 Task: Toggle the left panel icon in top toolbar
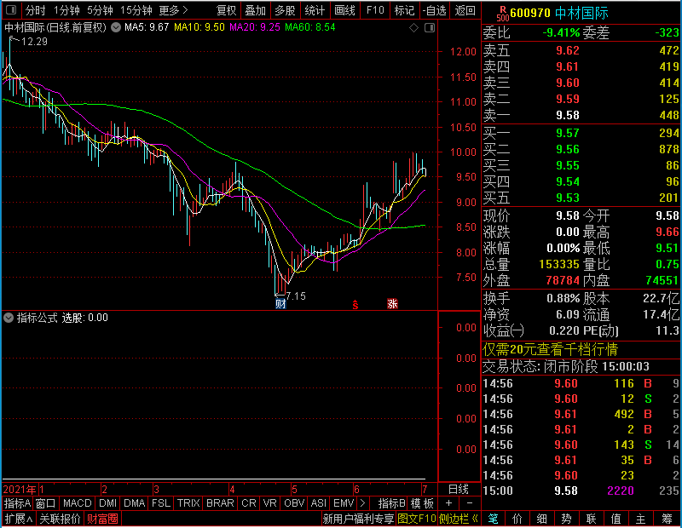pyautogui.click(x=11, y=9)
